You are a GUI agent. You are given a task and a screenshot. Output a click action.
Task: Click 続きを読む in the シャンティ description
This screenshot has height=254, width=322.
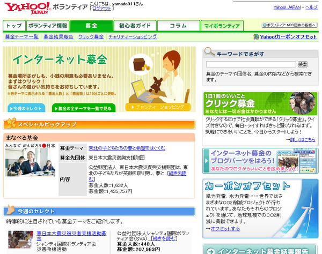click(164, 238)
